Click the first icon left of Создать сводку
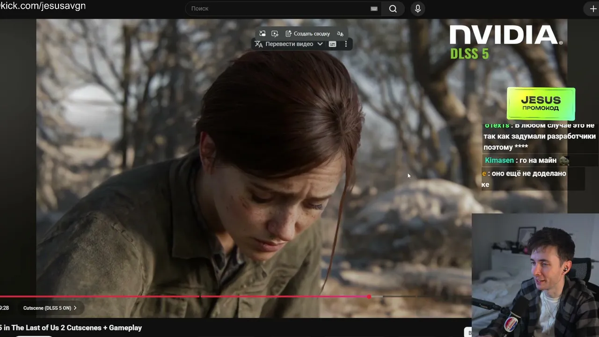This screenshot has height=337, width=599. (x=263, y=34)
